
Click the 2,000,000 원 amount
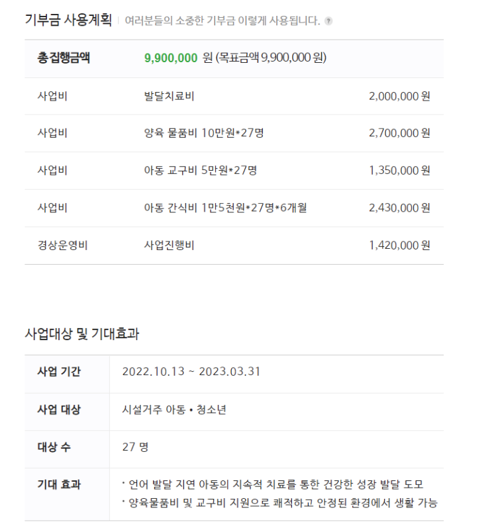coord(399,97)
